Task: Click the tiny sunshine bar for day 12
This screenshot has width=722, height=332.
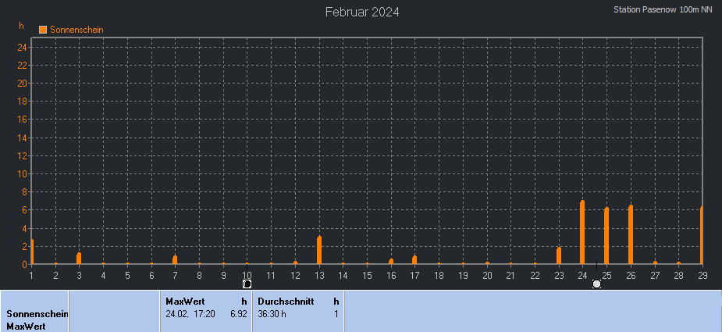Action: tap(295, 262)
